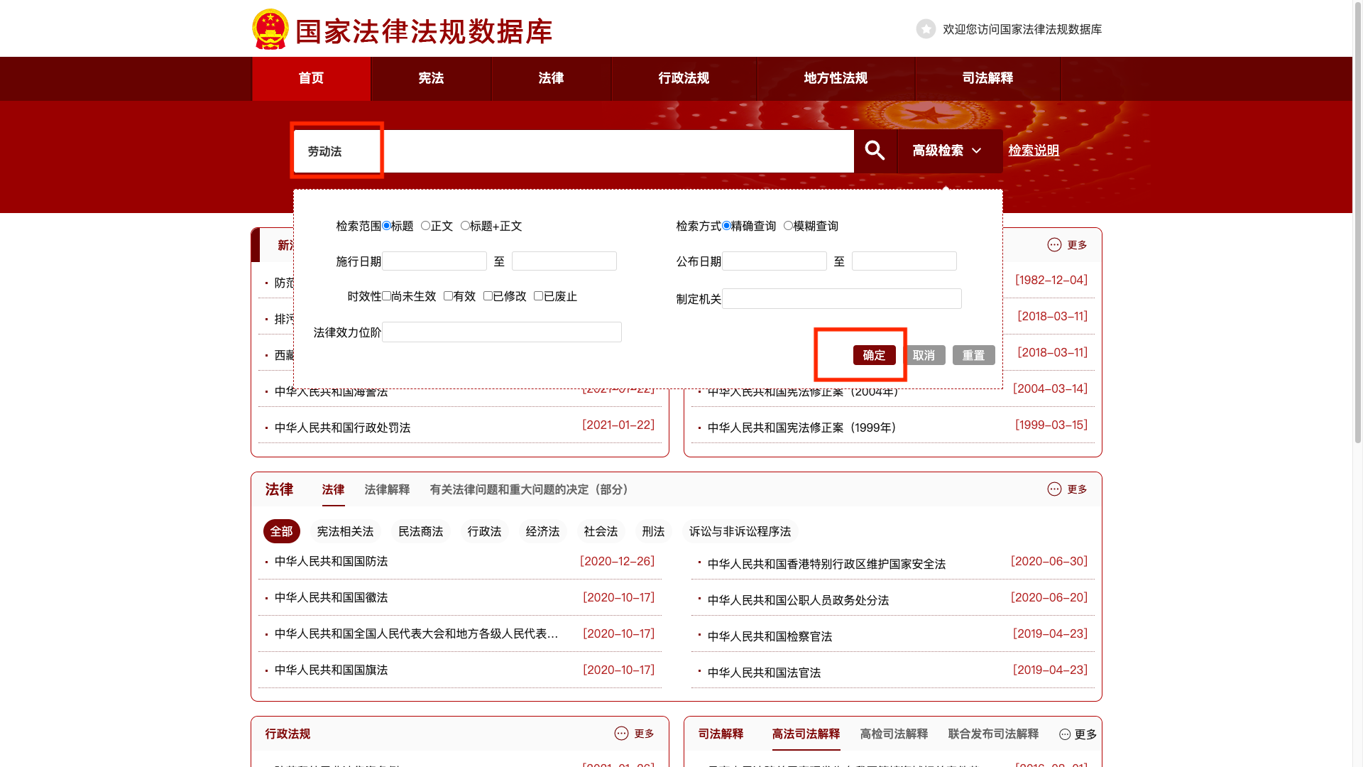Open the 检索说明 link

pyautogui.click(x=1033, y=151)
